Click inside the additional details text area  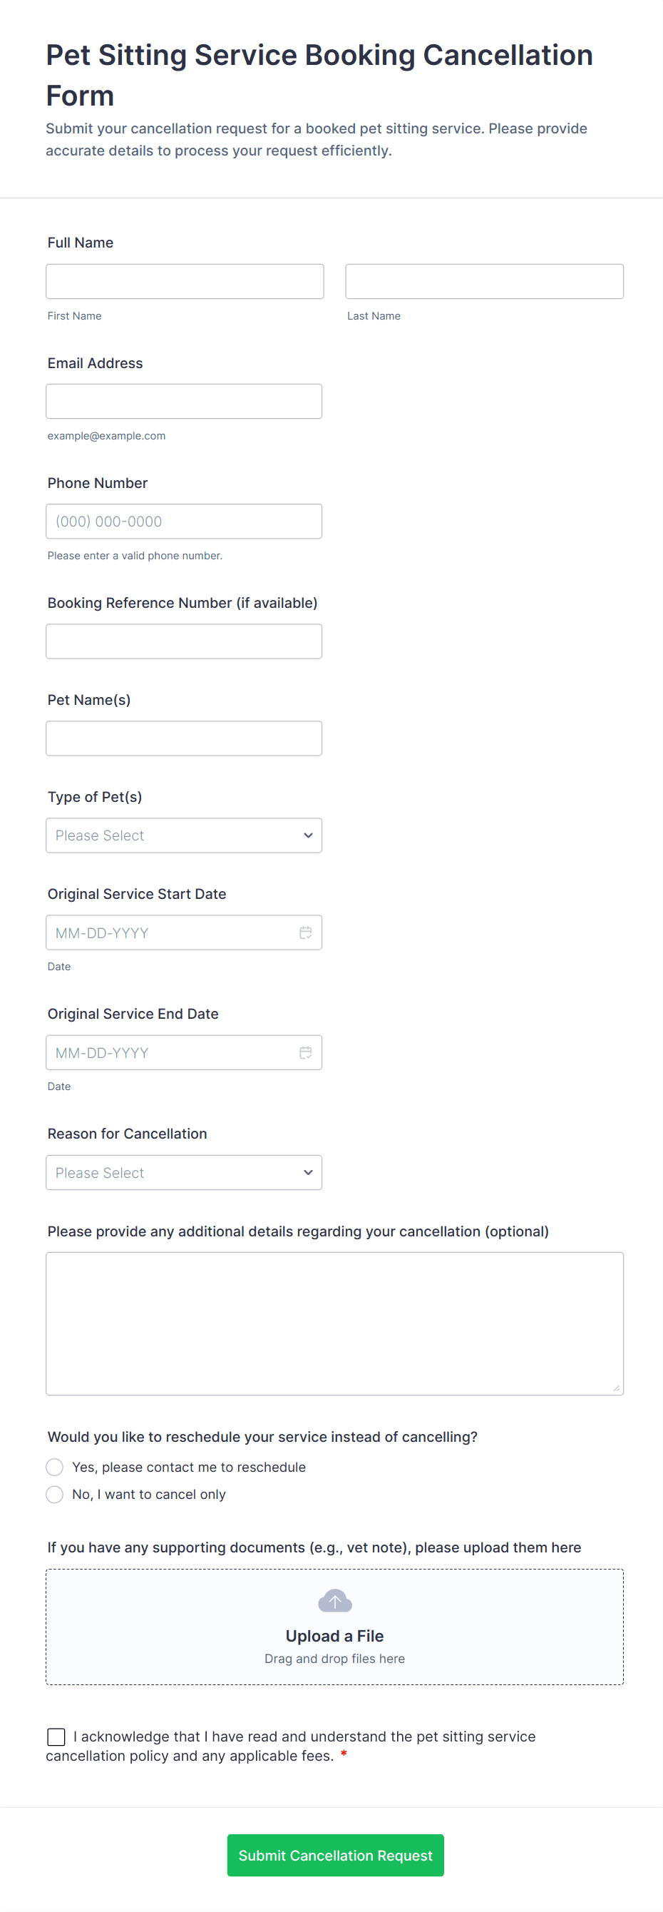(334, 1323)
